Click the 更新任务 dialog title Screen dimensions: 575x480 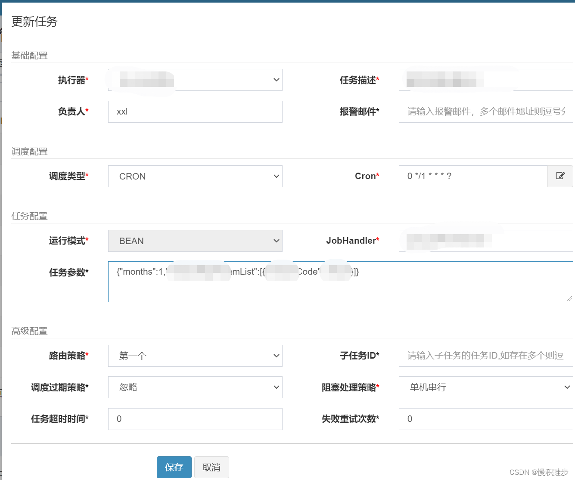(x=34, y=22)
